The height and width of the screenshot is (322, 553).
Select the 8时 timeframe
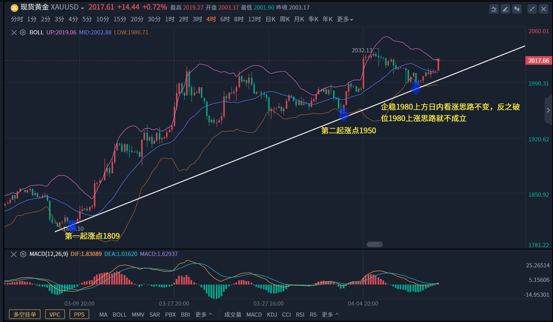(239, 19)
